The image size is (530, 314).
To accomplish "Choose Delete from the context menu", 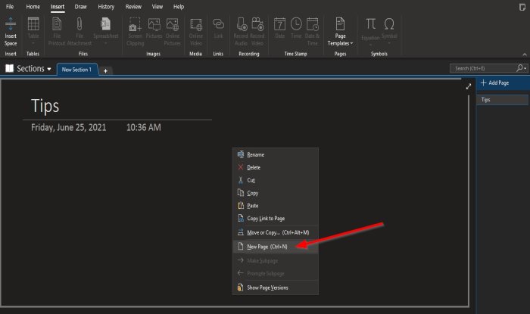I will click(275, 167).
